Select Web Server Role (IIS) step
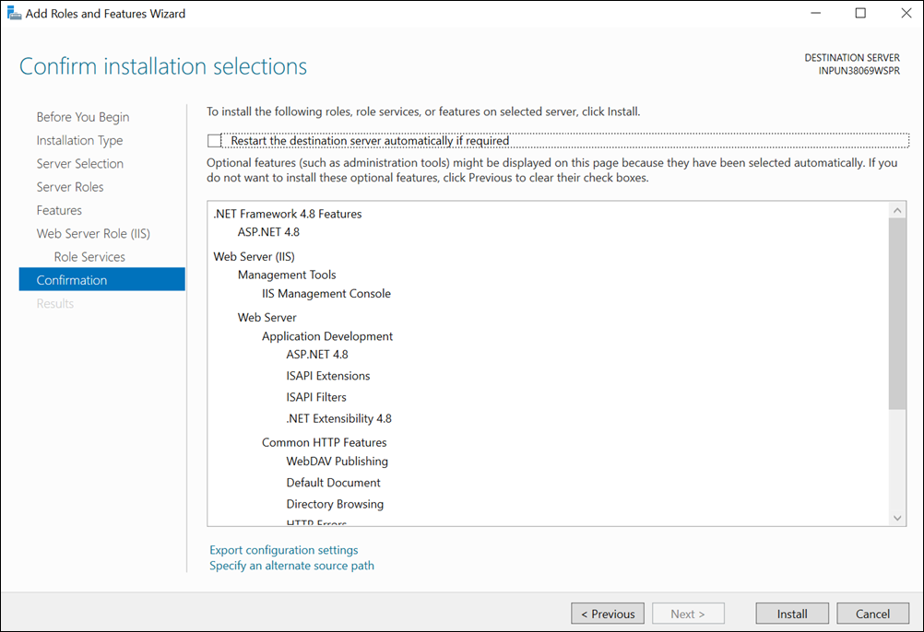 93,233
